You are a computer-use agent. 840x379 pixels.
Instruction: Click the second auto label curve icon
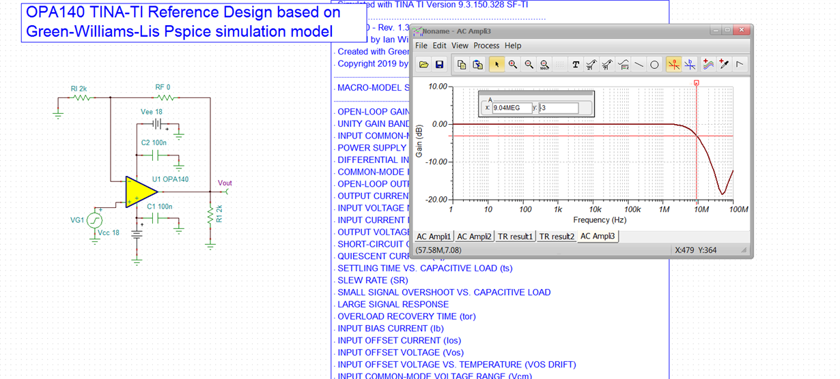click(607, 65)
